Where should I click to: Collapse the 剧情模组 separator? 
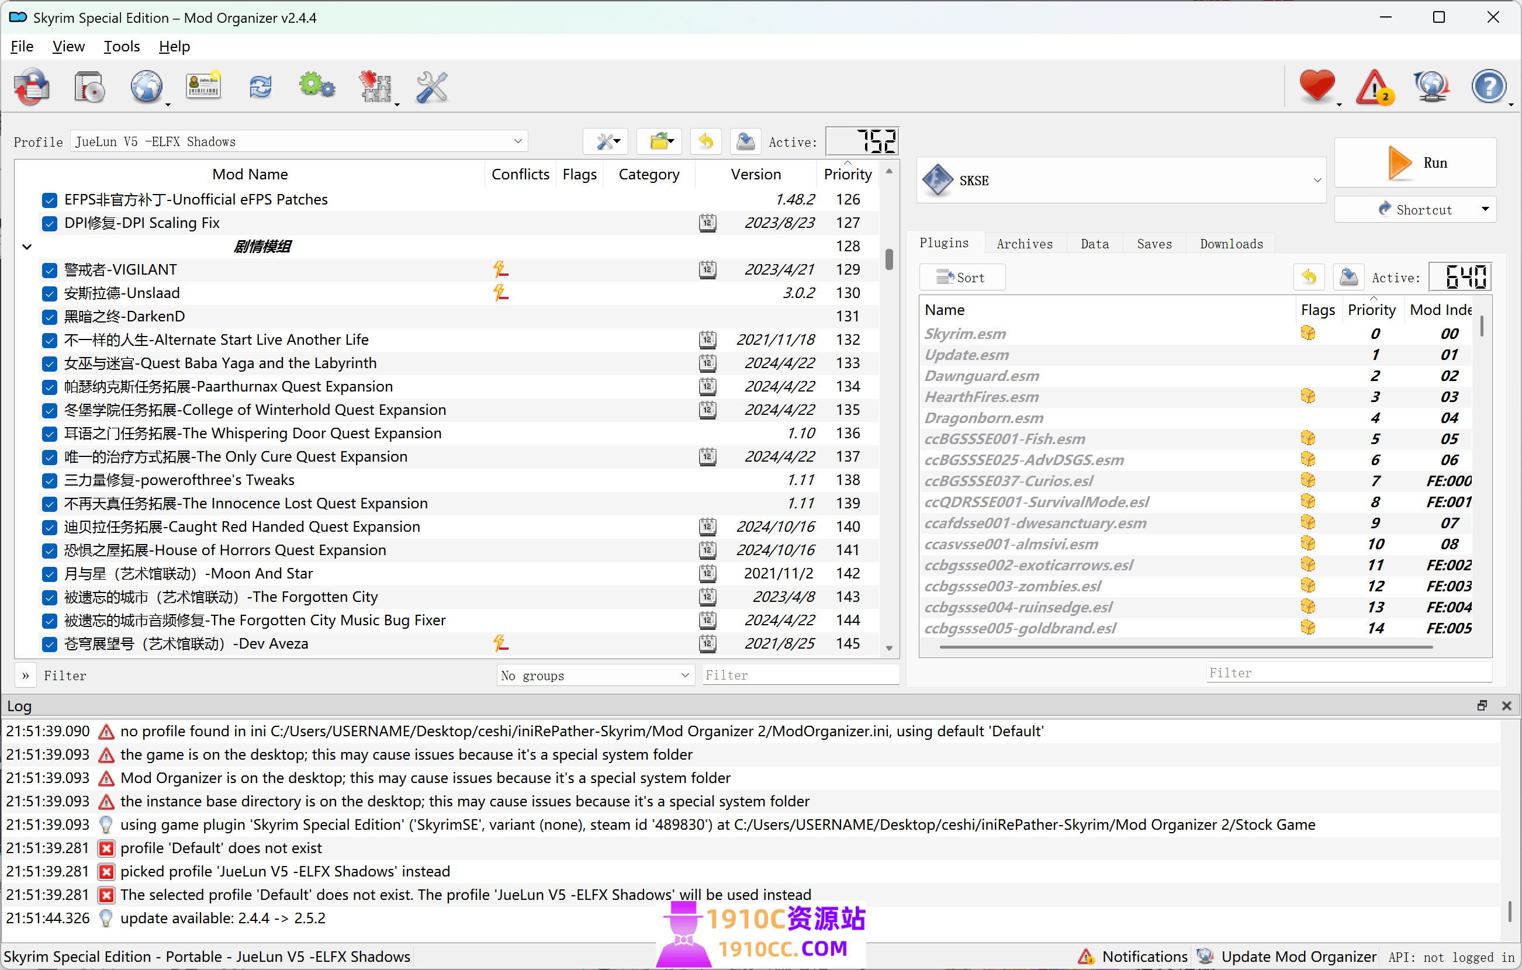pyautogui.click(x=26, y=247)
